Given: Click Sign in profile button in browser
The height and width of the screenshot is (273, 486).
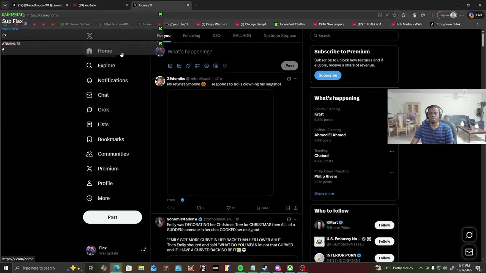Looking at the screenshot, I should click(447, 15).
